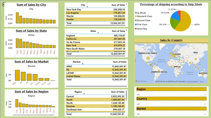This screenshot has width=211, height=118.
Task: Click the vertical scrollbar of Region table
Action: click(x=126, y=95)
